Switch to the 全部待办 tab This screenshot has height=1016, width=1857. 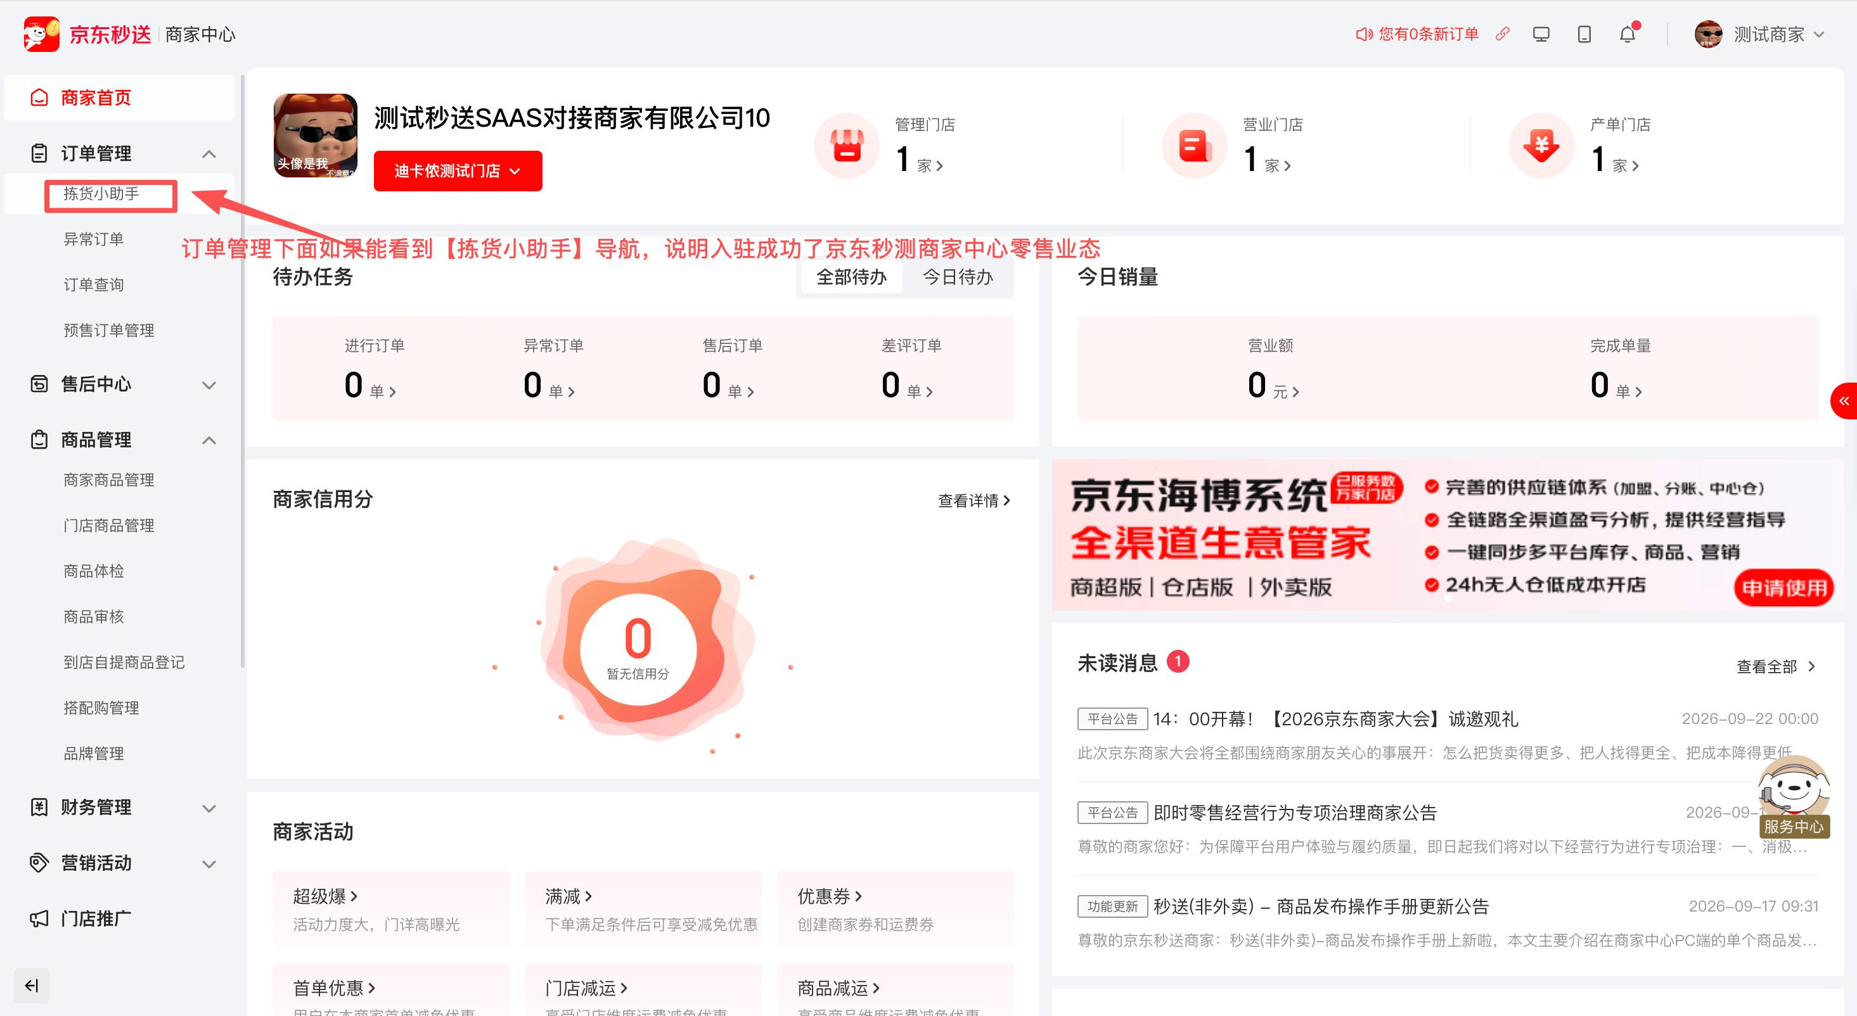(x=851, y=277)
